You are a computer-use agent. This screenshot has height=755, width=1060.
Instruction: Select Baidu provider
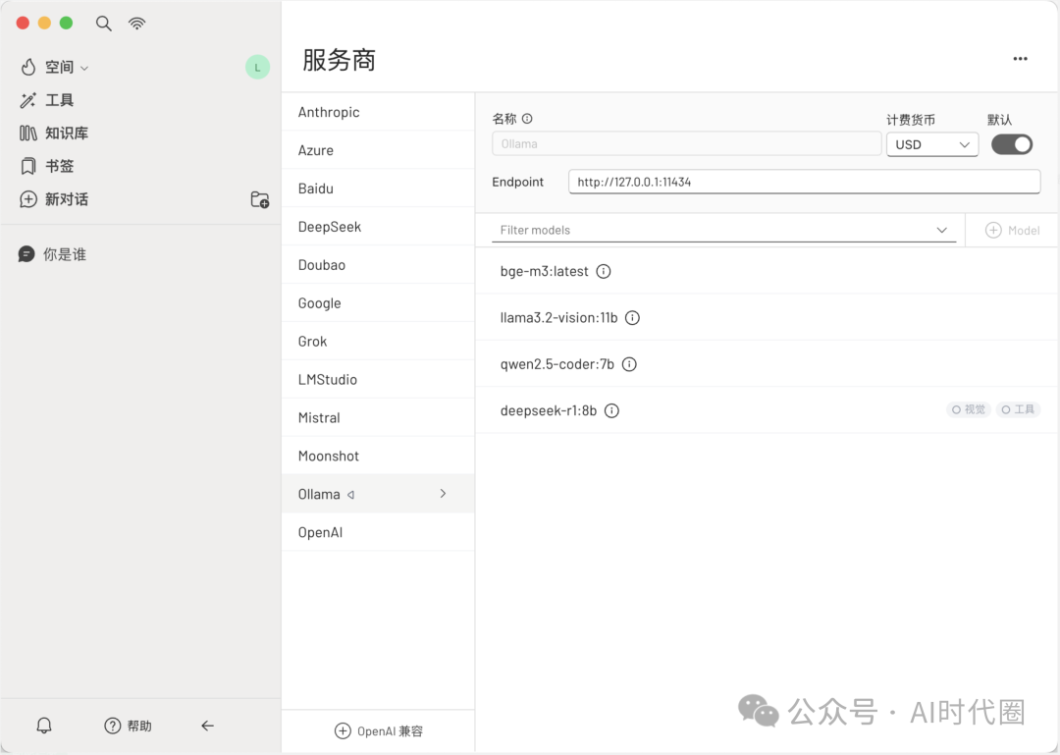click(378, 189)
